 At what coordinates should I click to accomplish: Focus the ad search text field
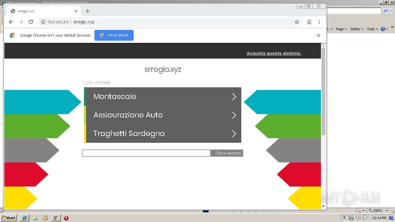(x=146, y=153)
